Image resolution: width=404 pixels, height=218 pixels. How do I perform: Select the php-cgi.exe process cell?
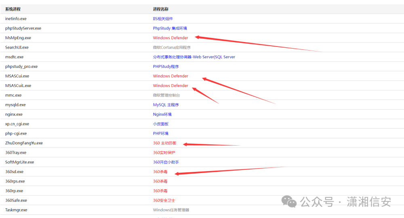click(16, 133)
